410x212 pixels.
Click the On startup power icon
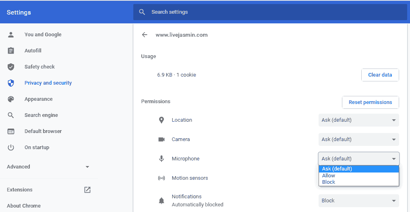[11, 148]
